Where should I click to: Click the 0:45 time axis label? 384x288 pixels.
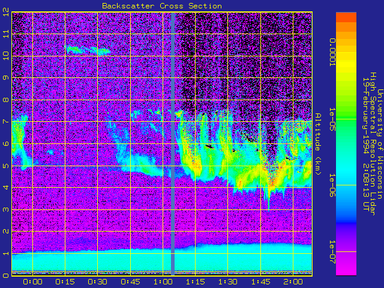(x=130, y=282)
